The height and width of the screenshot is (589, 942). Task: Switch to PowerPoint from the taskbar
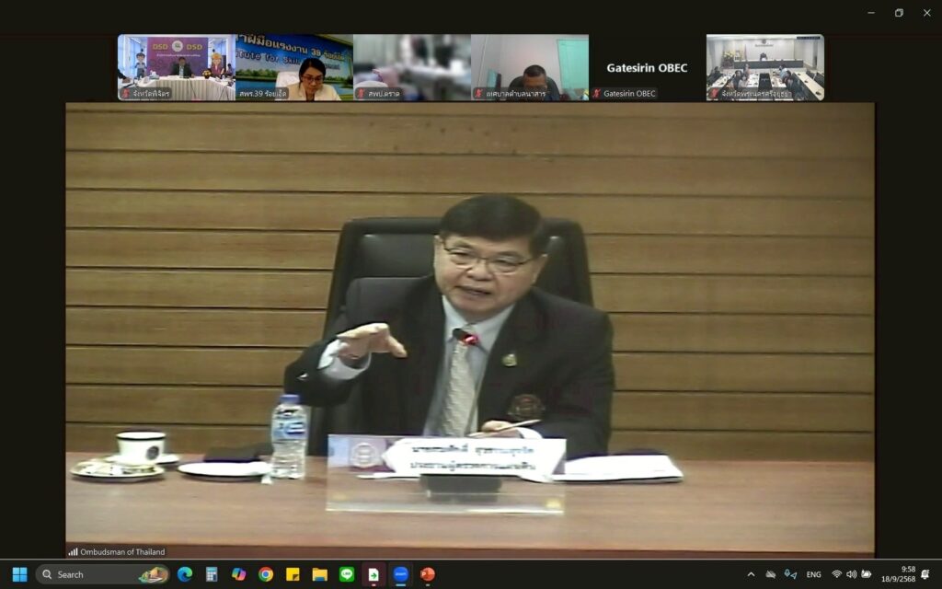click(428, 574)
